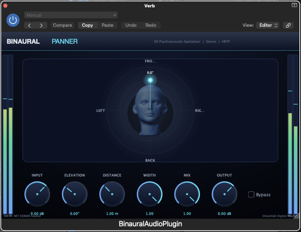
Task: Click the width value 1.00
Action: click(x=150, y=214)
